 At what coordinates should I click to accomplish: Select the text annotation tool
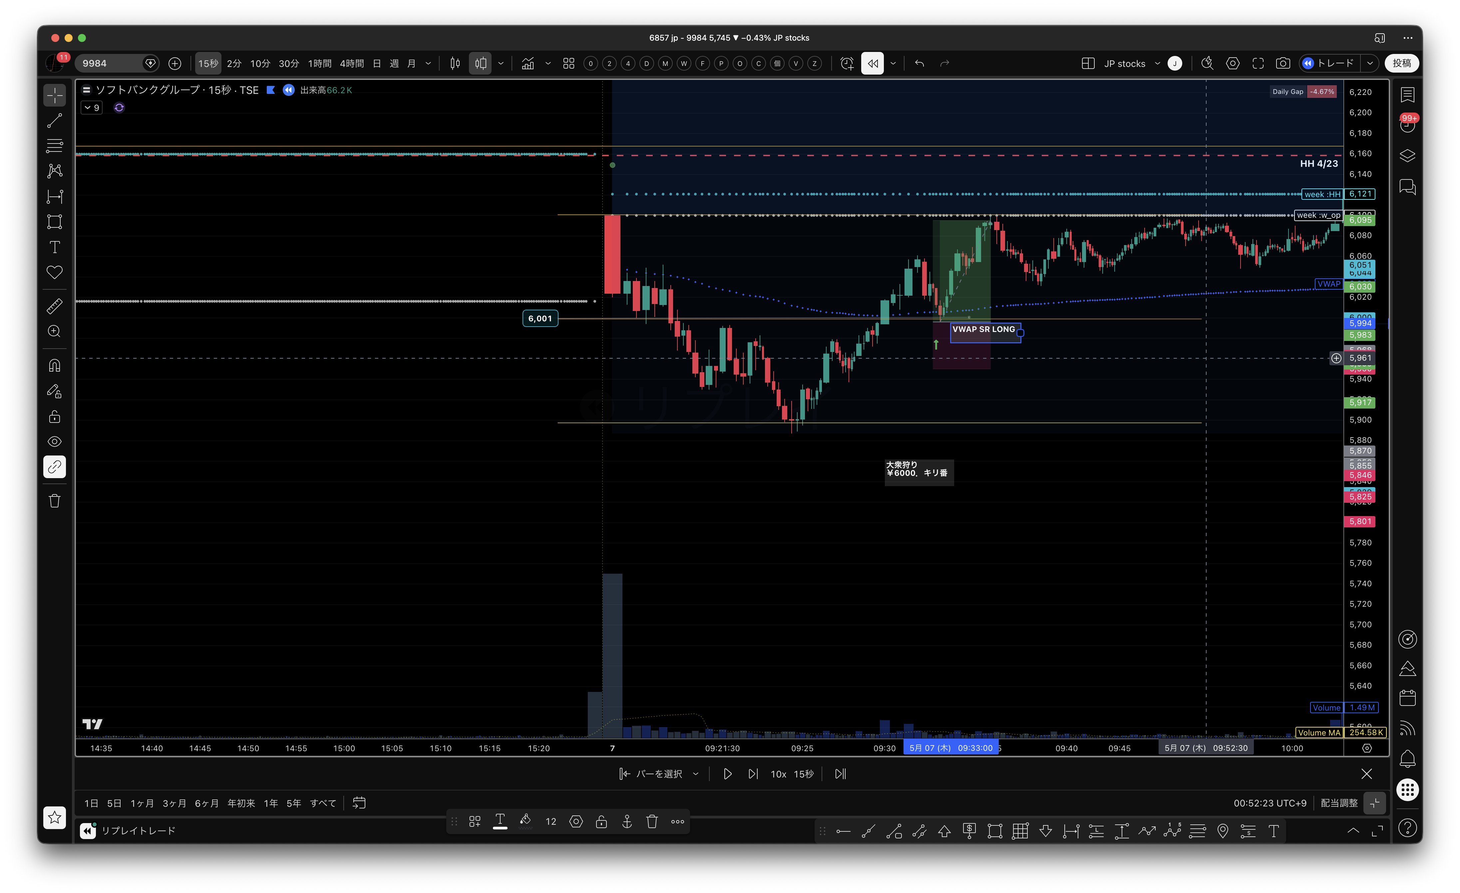point(55,247)
